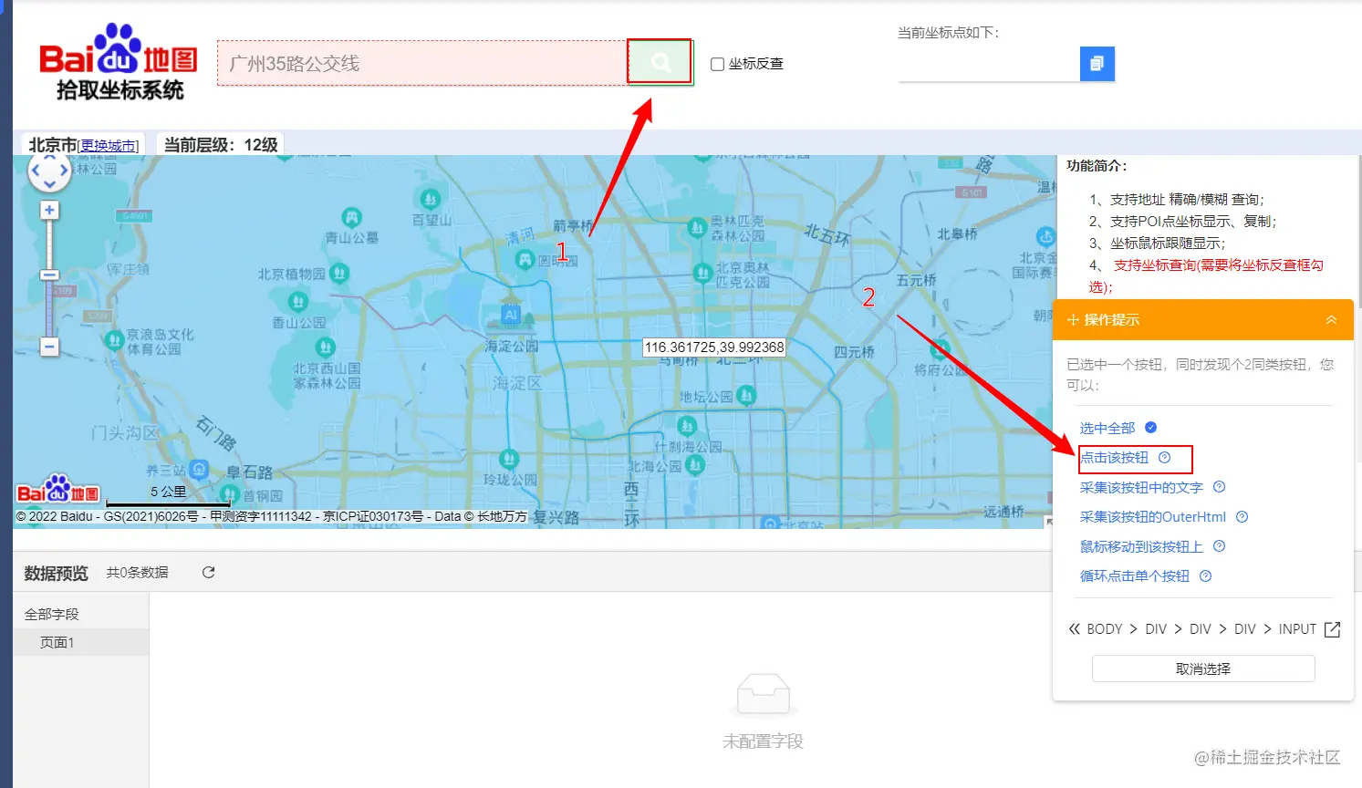Open help icon beside 鼠标移动到该按钮上
Screen dimensions: 1362x788
[1219, 546]
